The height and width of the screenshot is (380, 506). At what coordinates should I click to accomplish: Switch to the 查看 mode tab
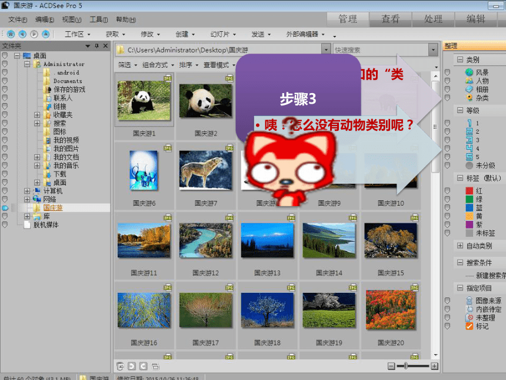[x=390, y=19]
